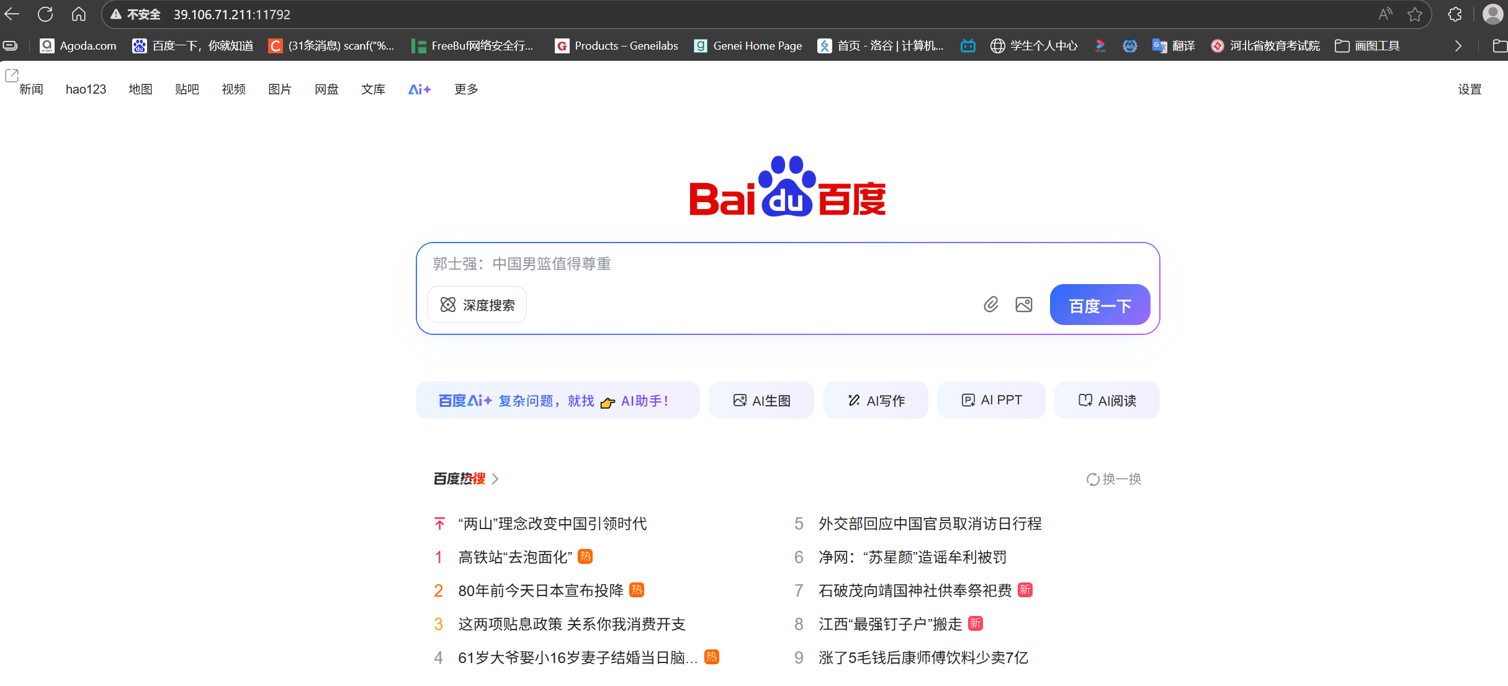Click the paperclip attach file icon
Viewport: 1508px width, 686px height.
pos(991,305)
